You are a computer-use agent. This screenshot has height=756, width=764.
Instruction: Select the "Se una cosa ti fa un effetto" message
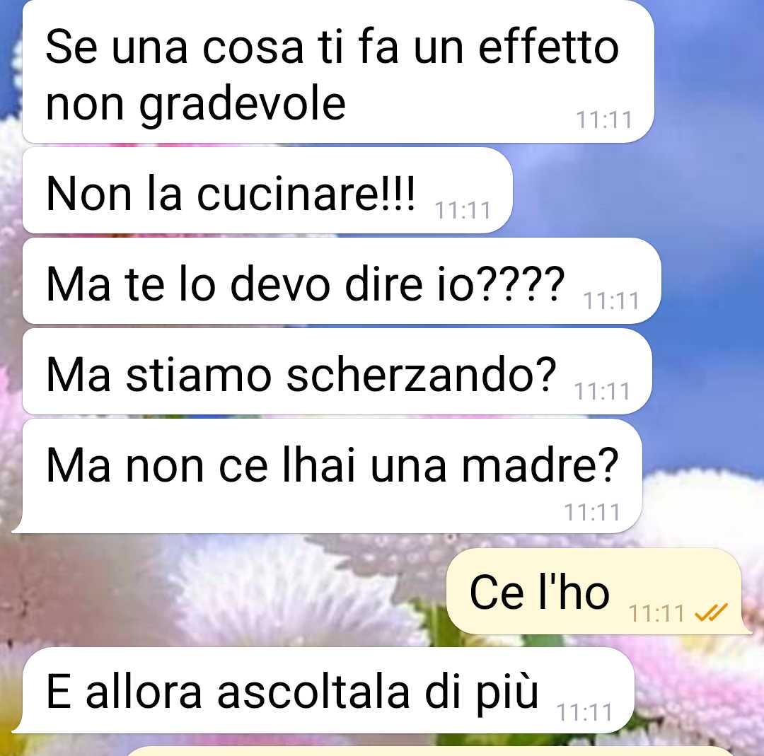[x=338, y=71]
